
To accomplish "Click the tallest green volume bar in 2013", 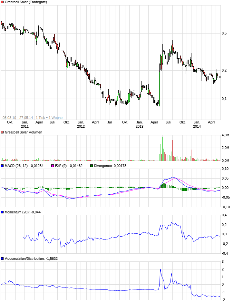I will click(162, 149).
